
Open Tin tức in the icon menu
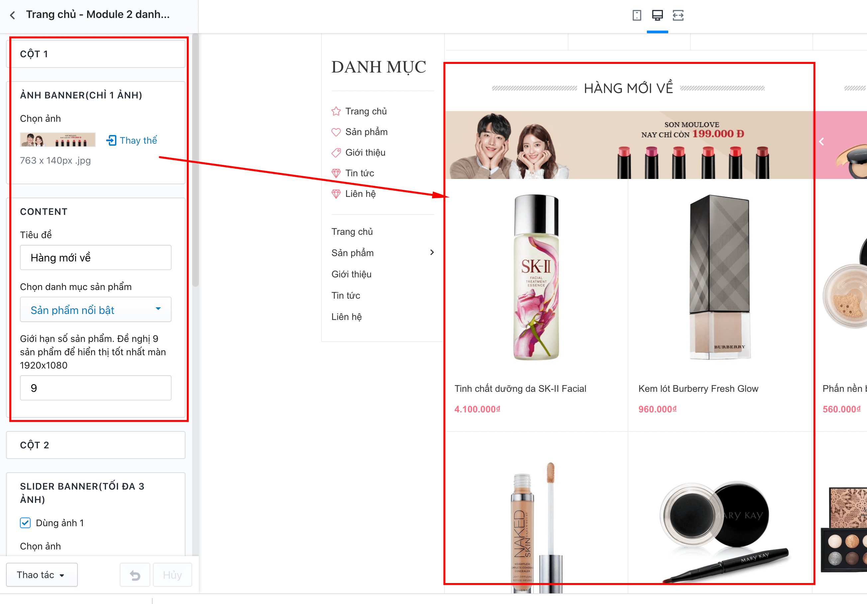359,173
